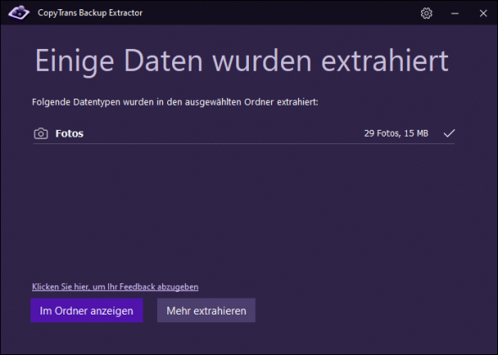Click the heading "Einige Daten wurden extrahiert"

click(x=241, y=61)
